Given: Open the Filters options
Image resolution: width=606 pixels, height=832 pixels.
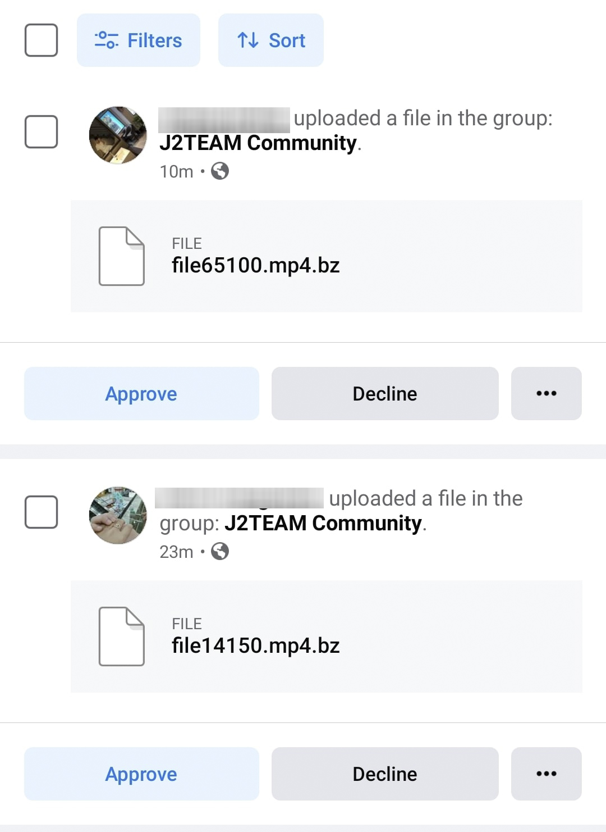Looking at the screenshot, I should pos(139,40).
